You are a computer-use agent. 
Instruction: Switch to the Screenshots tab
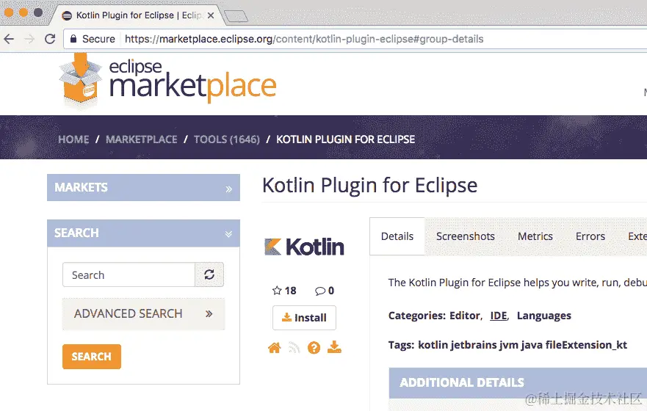466,236
